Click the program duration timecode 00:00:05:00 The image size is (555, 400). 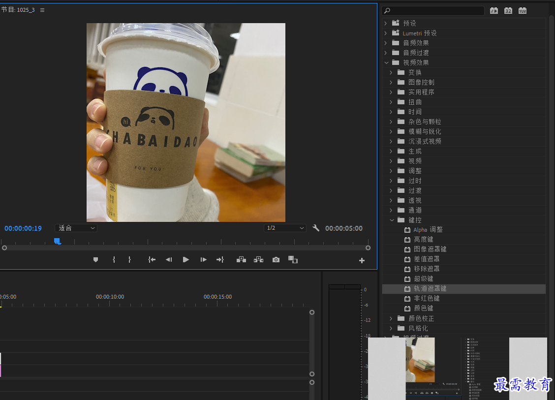pos(344,228)
